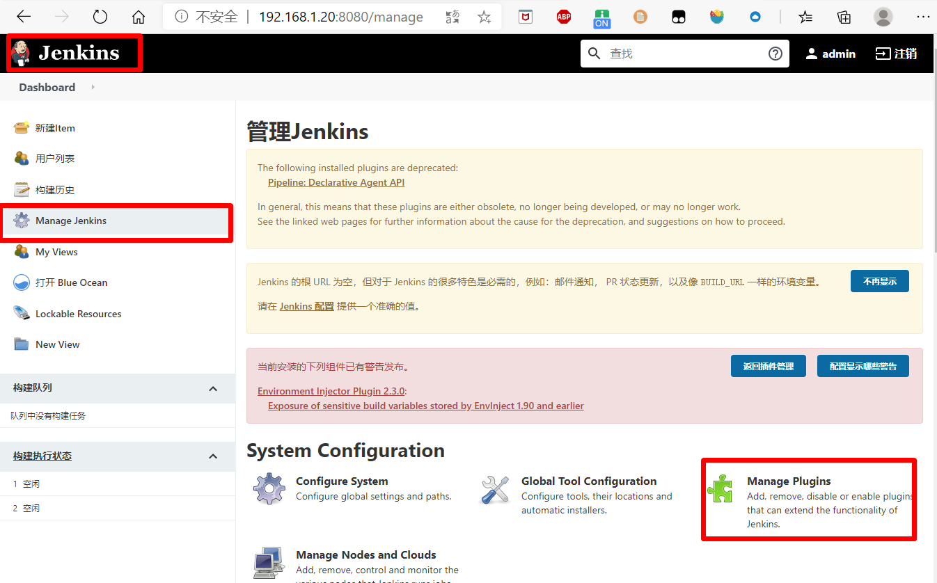Open Environment Injector Plugin 2.3.0 link

coord(331,391)
